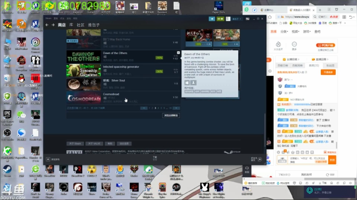Screen dimensions: 357x200
Task: Go back in Steam with back arrow
Action: [x=47, y=25]
